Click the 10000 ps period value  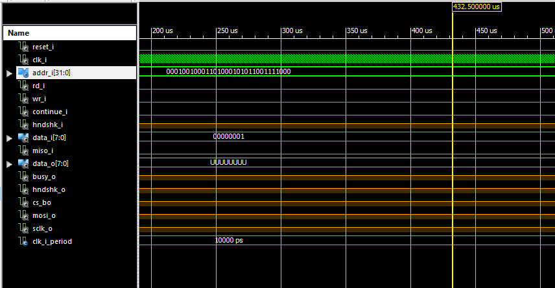pos(229,240)
